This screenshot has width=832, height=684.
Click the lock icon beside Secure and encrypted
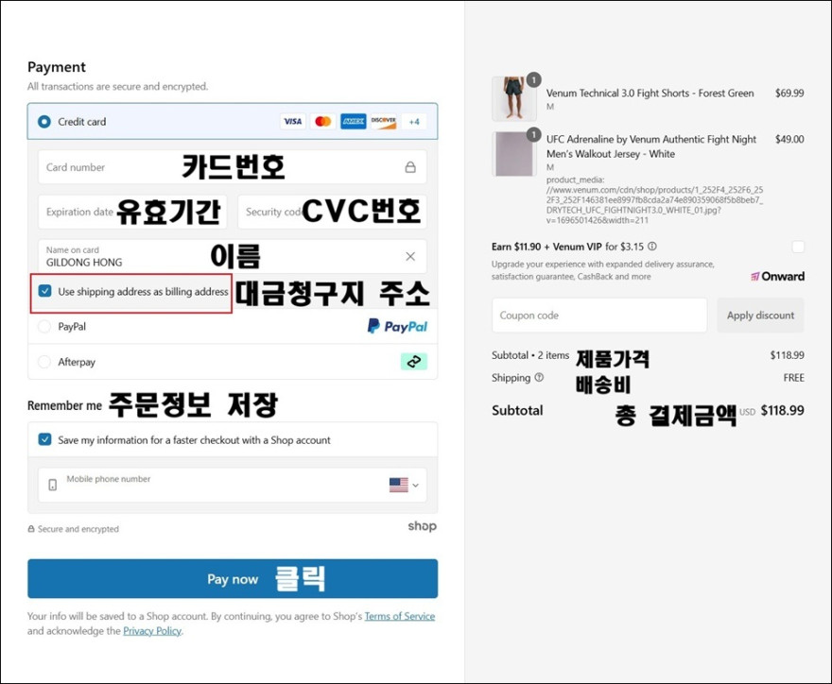(x=31, y=529)
